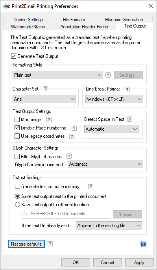
Task: Uncheck Generate Text Output checkbox
Action: pos(13,56)
